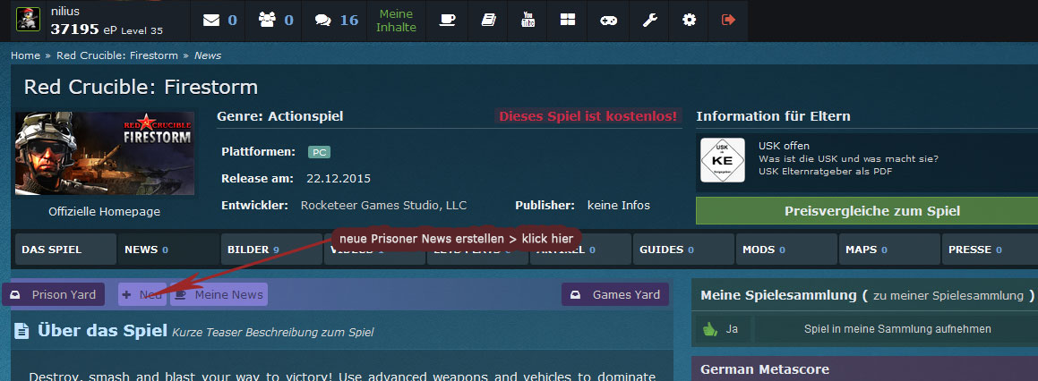Open the wrench tools icon
Viewport: 1038px width, 381px height.
[649, 21]
